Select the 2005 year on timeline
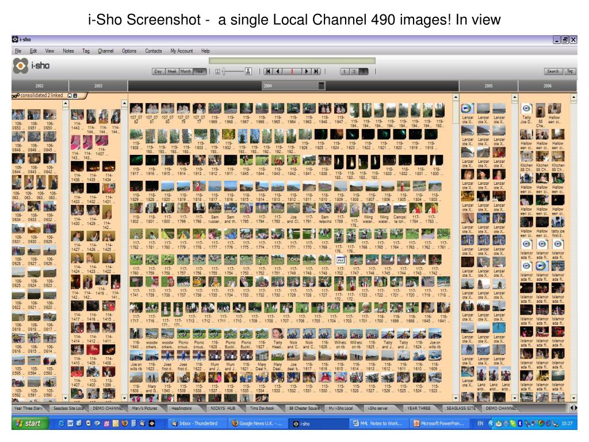 pyautogui.click(x=488, y=86)
